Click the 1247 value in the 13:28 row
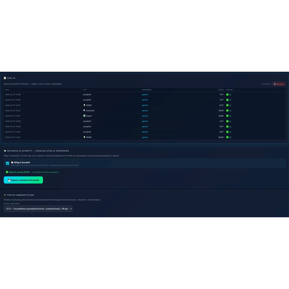Screen dimensions: 289x289 point(221,127)
